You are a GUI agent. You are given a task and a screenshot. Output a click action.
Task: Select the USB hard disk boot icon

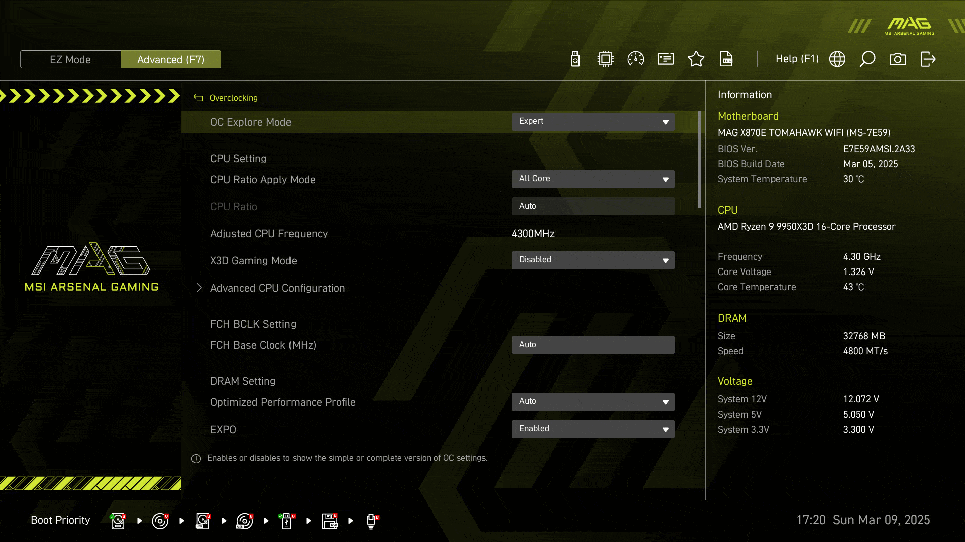click(203, 521)
